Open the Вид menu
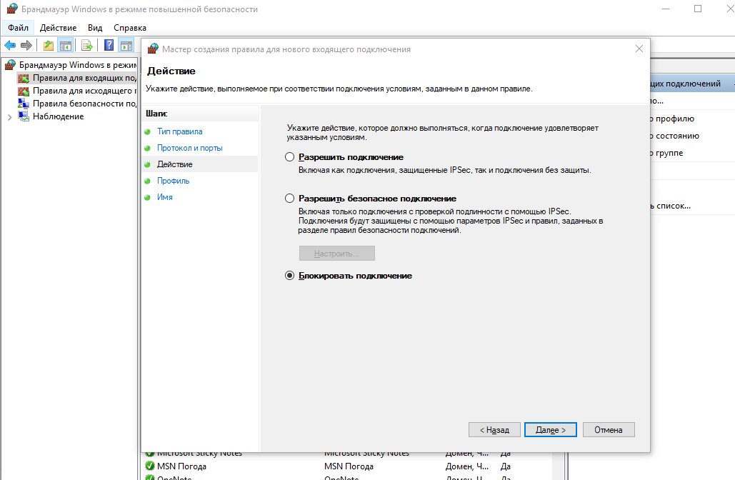This screenshot has height=480, width=735. (x=95, y=28)
